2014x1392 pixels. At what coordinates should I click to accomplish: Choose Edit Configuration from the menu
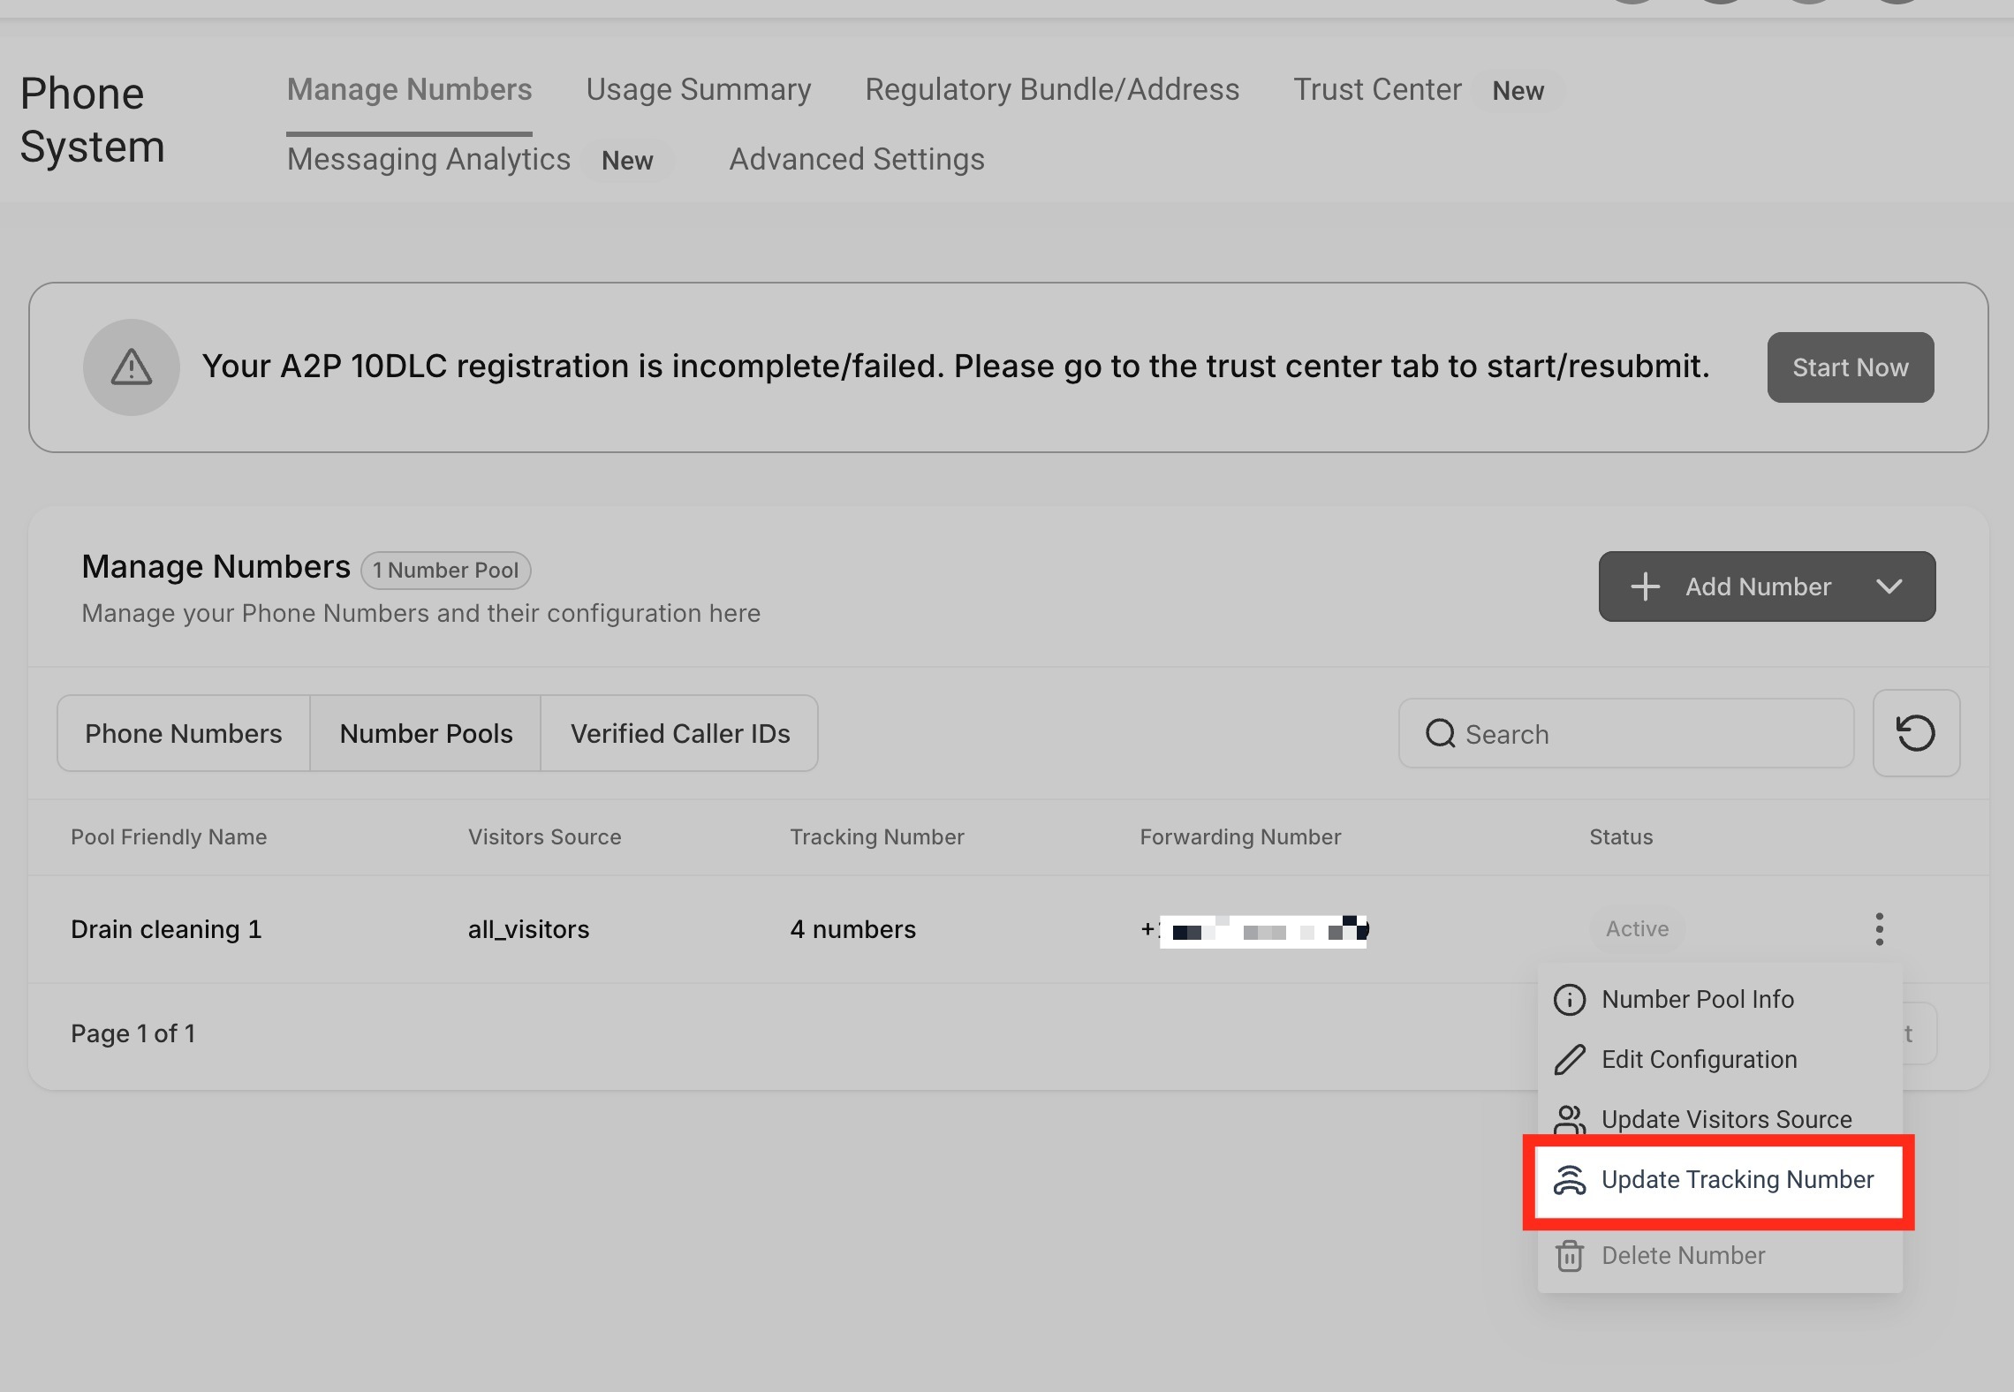(x=1699, y=1060)
